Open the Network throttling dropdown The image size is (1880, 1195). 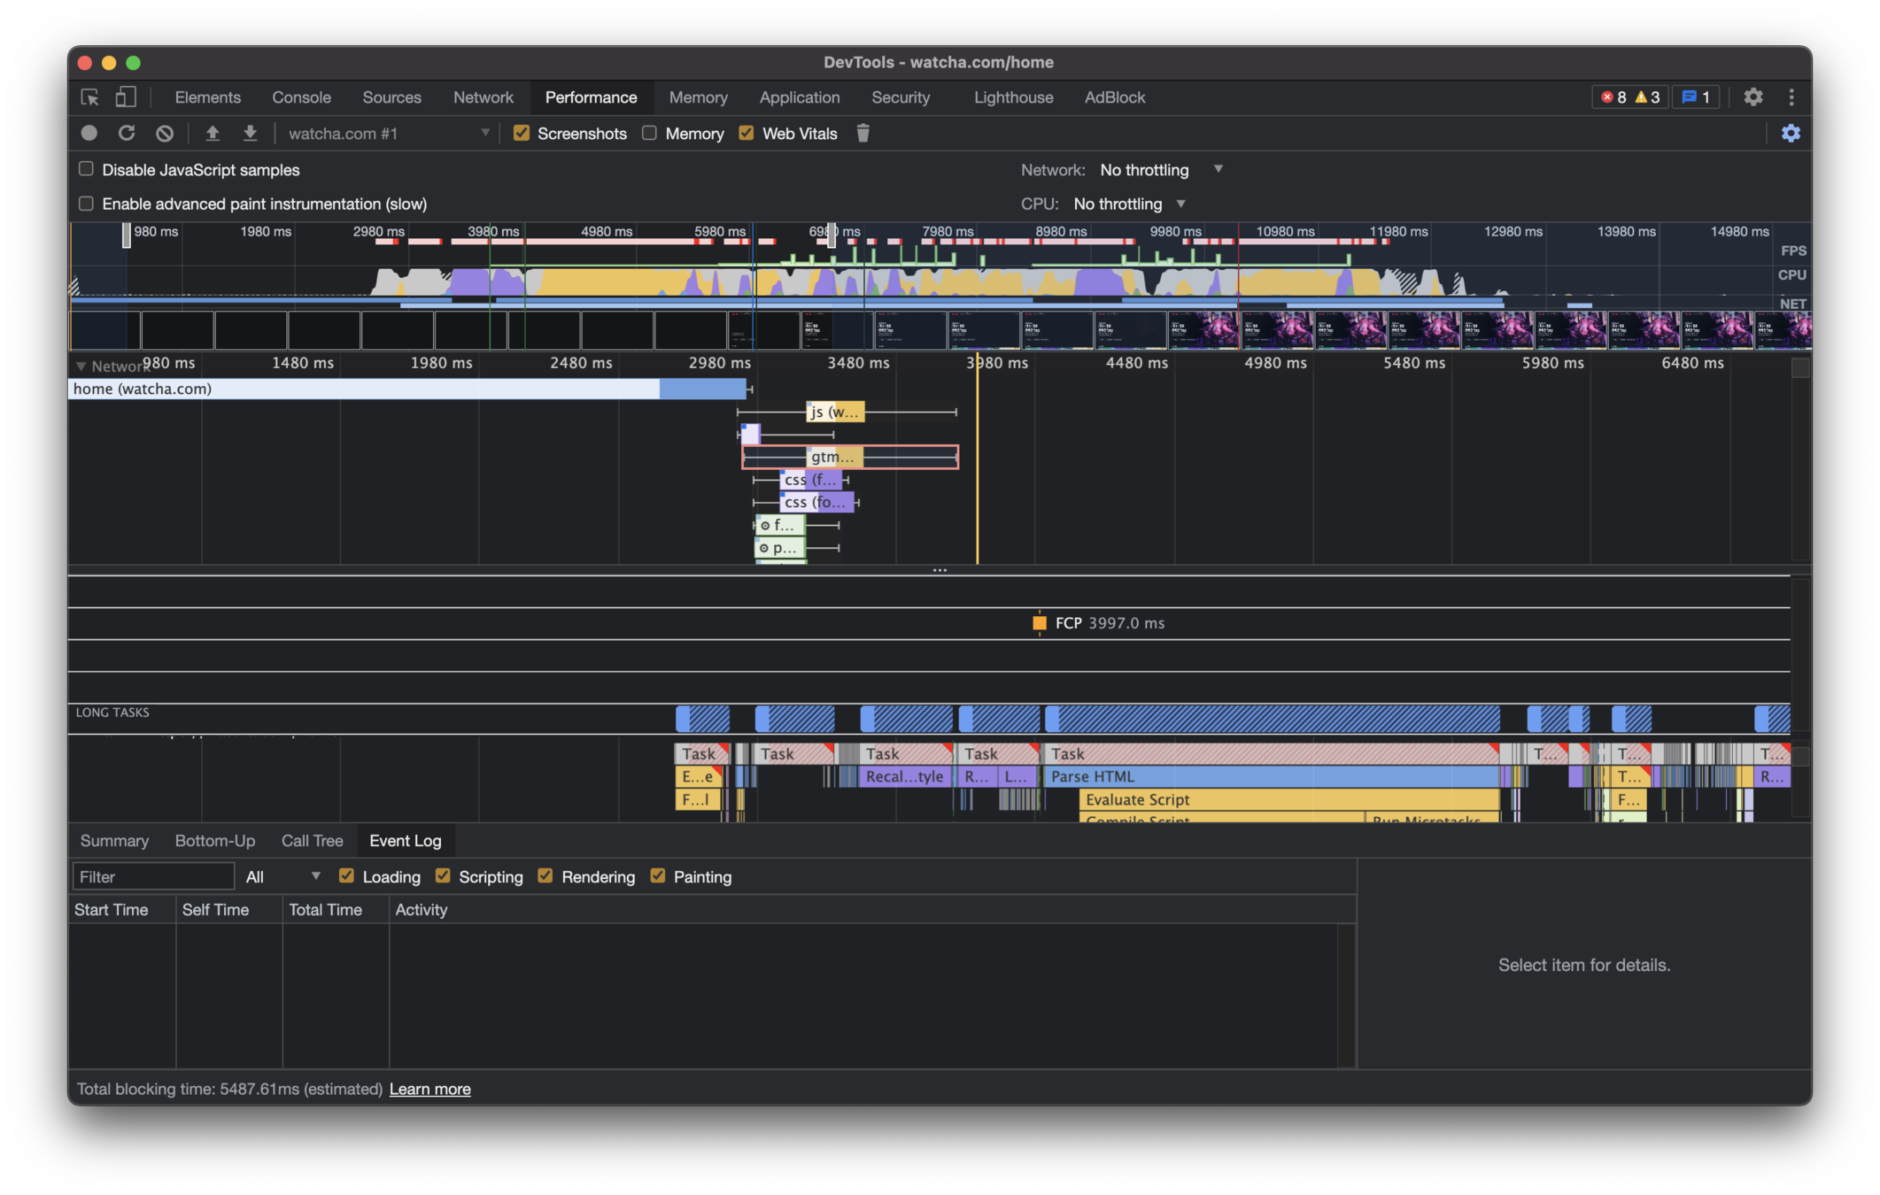coord(1160,169)
